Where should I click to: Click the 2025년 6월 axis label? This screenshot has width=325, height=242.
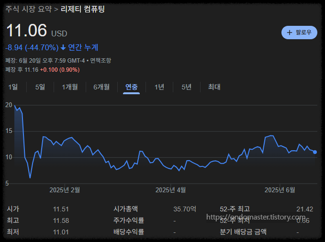(280, 190)
